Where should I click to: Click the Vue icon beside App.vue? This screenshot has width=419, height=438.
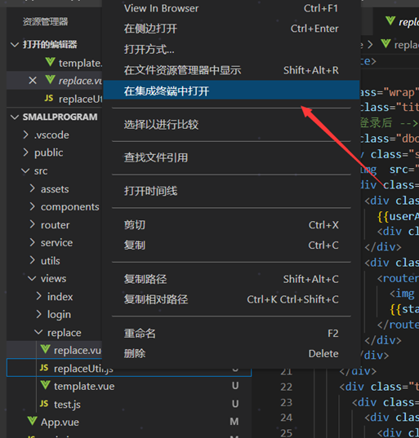coord(33,421)
